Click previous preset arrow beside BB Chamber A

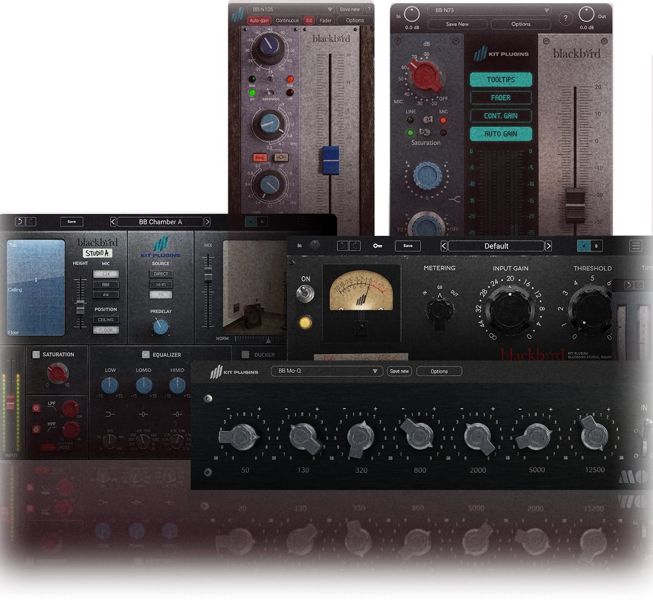pyautogui.click(x=113, y=221)
